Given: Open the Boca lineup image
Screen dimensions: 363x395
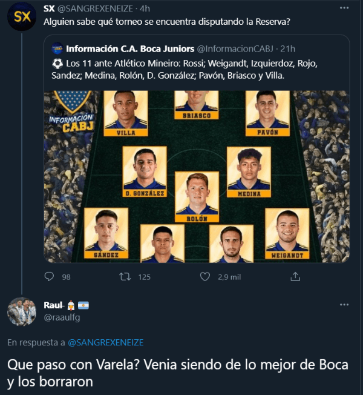Looking at the screenshot, I should (x=197, y=176).
